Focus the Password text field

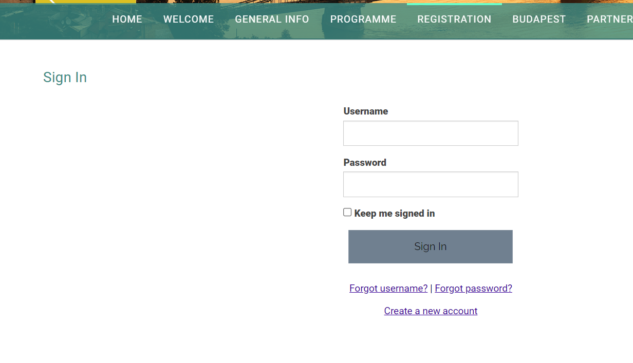431,184
